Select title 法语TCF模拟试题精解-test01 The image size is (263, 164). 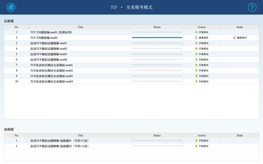click(49, 43)
